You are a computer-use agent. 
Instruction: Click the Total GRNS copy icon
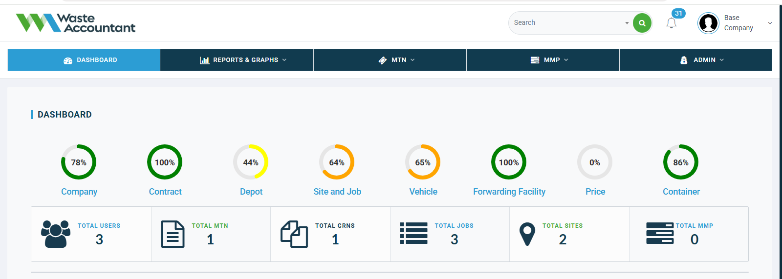pyautogui.click(x=294, y=234)
